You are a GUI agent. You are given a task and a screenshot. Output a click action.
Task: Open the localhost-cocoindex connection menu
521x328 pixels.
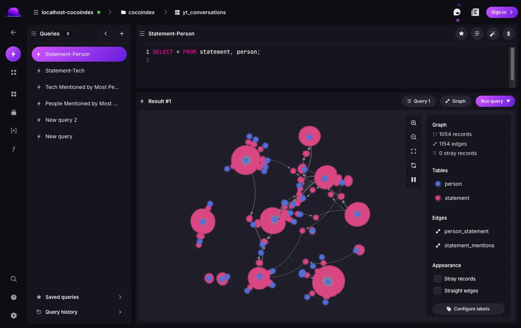tap(67, 12)
